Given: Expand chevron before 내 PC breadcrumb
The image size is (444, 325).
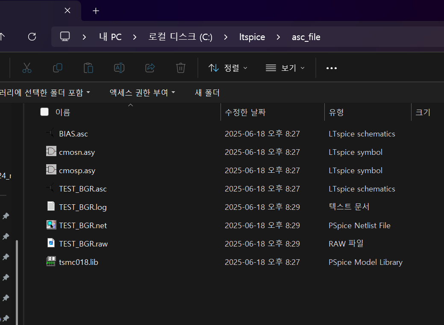Looking at the screenshot, I should coord(84,37).
